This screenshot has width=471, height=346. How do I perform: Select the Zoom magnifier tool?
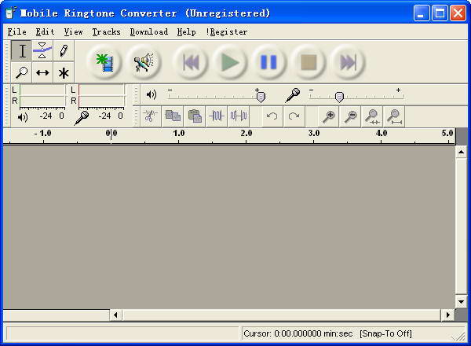pos(22,72)
